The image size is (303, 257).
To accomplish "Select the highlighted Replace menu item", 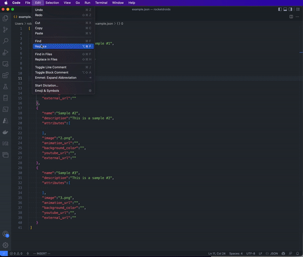I will pos(63,46).
